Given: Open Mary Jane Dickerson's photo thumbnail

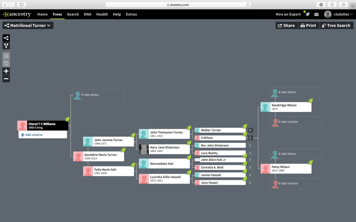Looking at the screenshot, I should tap(144, 149).
